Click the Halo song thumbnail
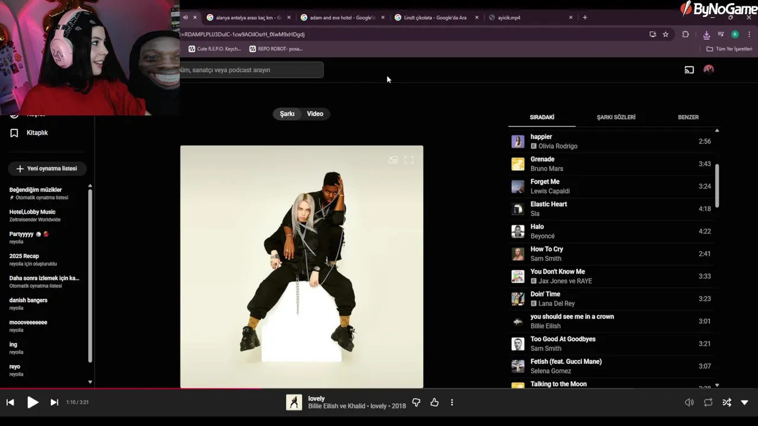This screenshot has width=758, height=426. pyautogui.click(x=518, y=231)
